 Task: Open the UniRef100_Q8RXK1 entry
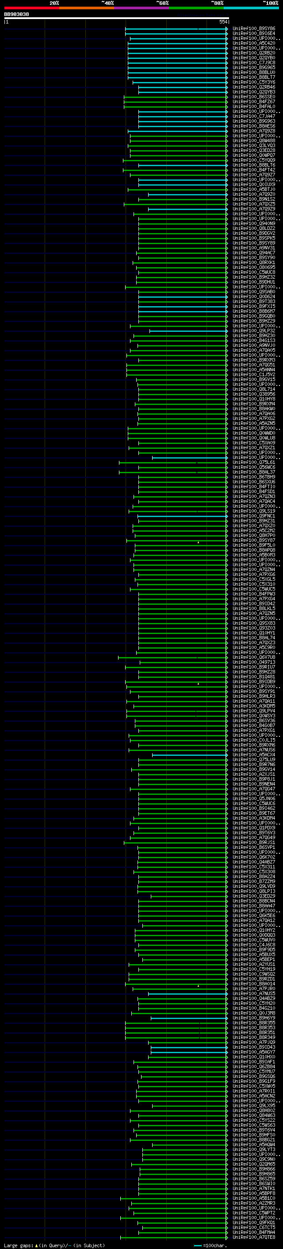pos(254,262)
